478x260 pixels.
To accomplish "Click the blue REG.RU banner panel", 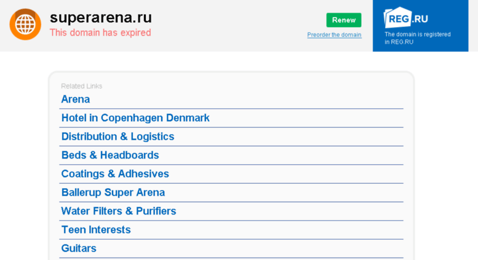I will pos(420,26).
